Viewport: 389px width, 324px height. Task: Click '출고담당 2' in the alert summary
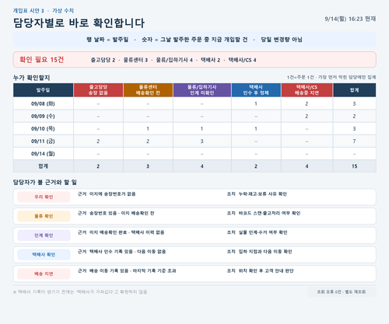point(103,60)
